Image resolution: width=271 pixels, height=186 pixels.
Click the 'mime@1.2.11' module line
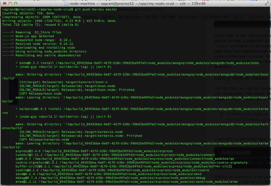[127, 182]
